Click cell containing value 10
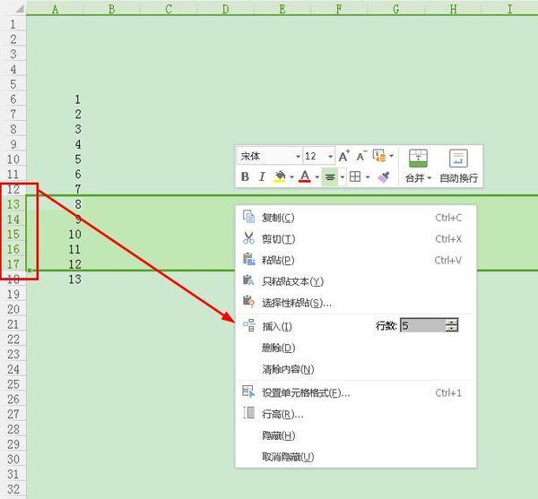The image size is (538, 499). click(56, 234)
